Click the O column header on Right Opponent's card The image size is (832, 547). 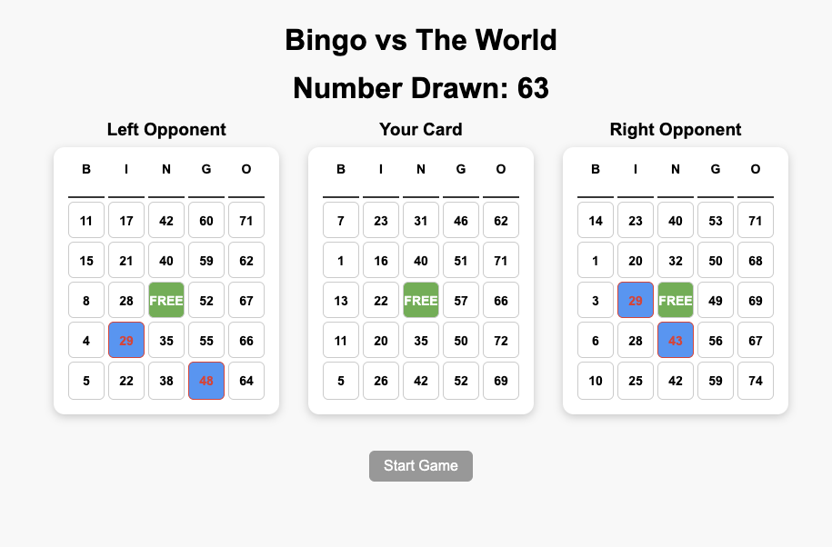coord(755,169)
